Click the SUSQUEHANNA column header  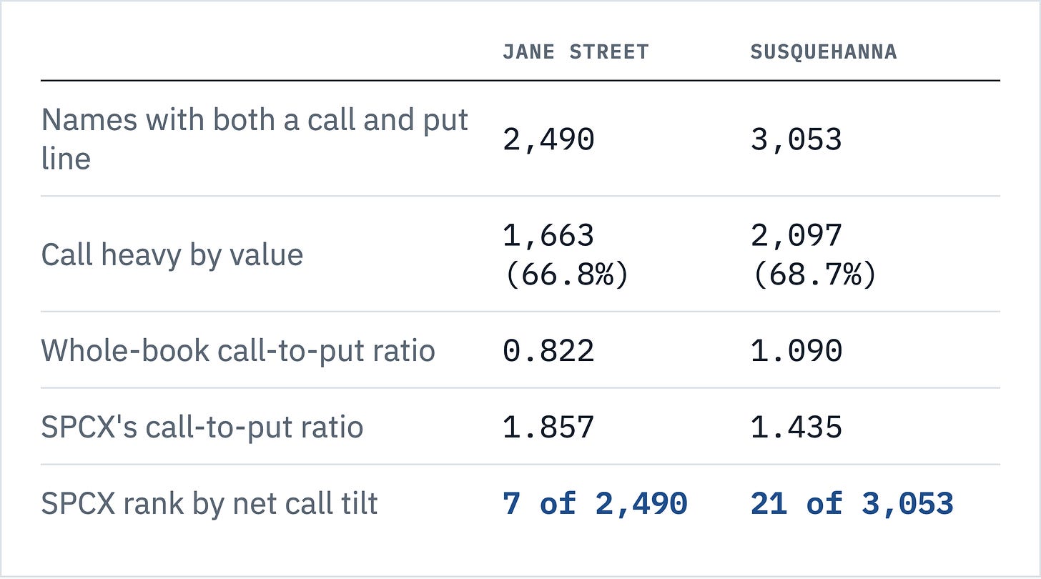[824, 52]
